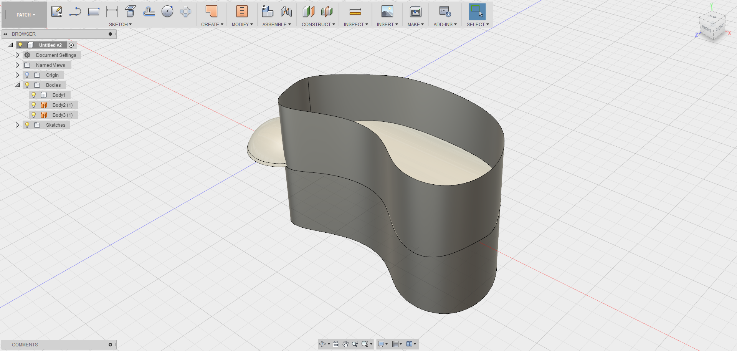The width and height of the screenshot is (737, 351).
Task: Select the Pan tool in navigation bar
Action: pyautogui.click(x=345, y=344)
